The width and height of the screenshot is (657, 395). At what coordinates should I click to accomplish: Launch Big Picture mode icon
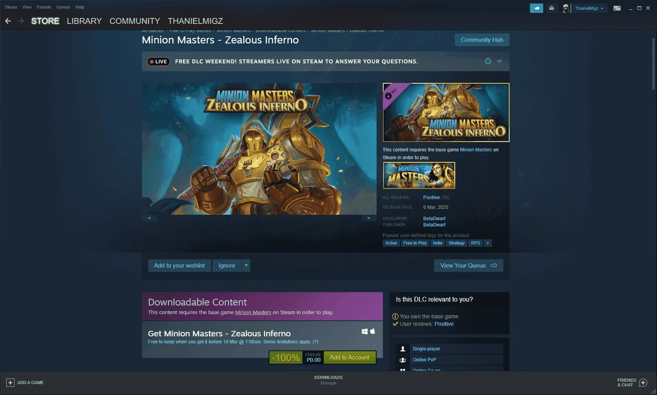click(x=617, y=8)
